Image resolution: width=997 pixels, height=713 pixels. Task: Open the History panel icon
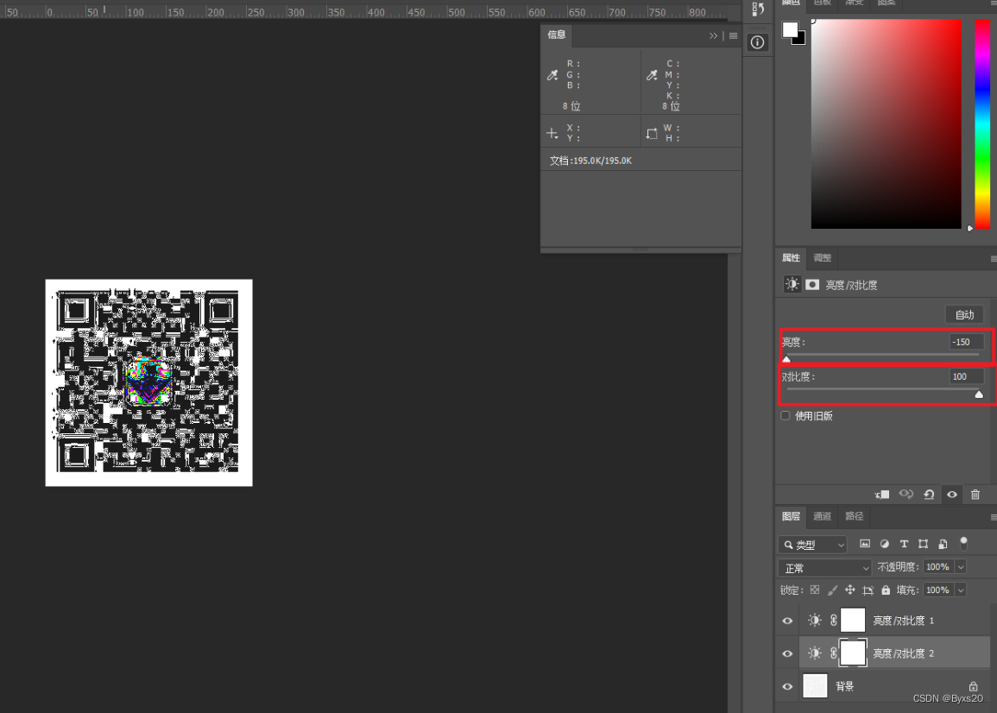pos(757,9)
